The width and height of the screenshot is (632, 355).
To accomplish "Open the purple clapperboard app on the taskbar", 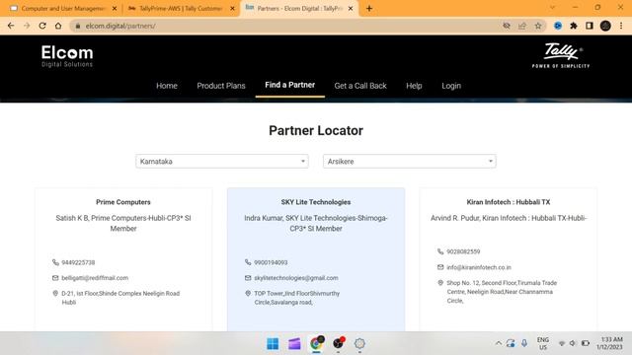I will pos(294,344).
